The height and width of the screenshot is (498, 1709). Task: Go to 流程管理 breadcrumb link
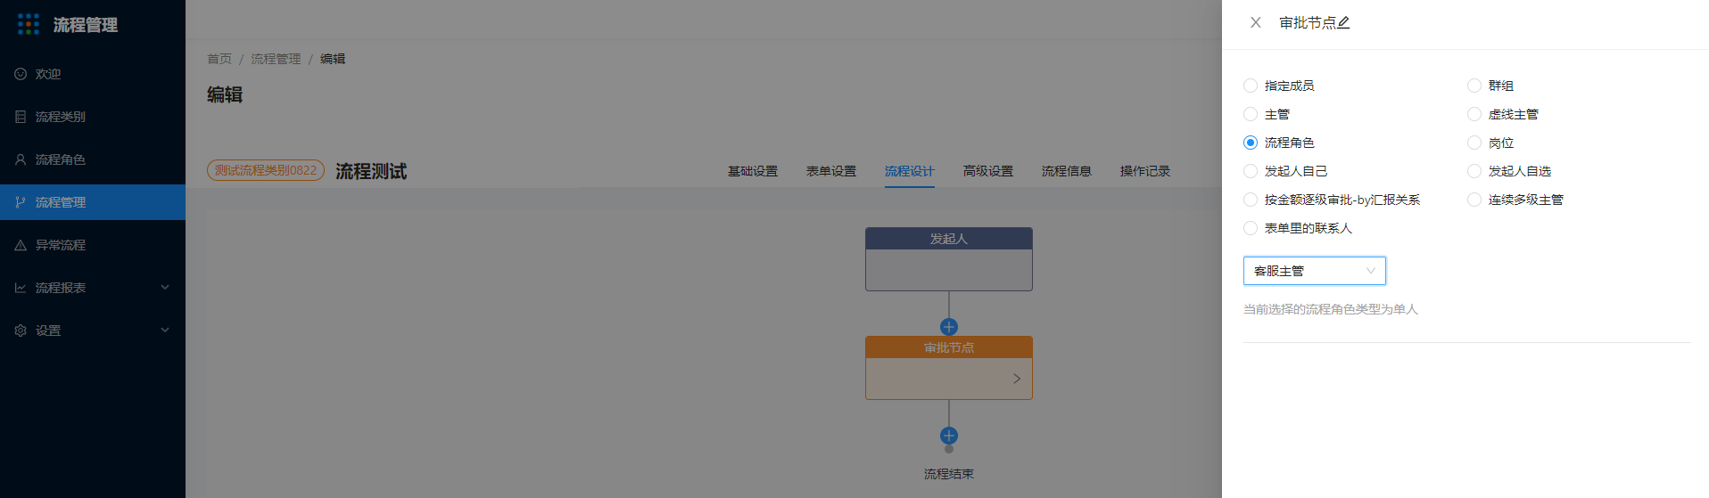[x=276, y=59]
